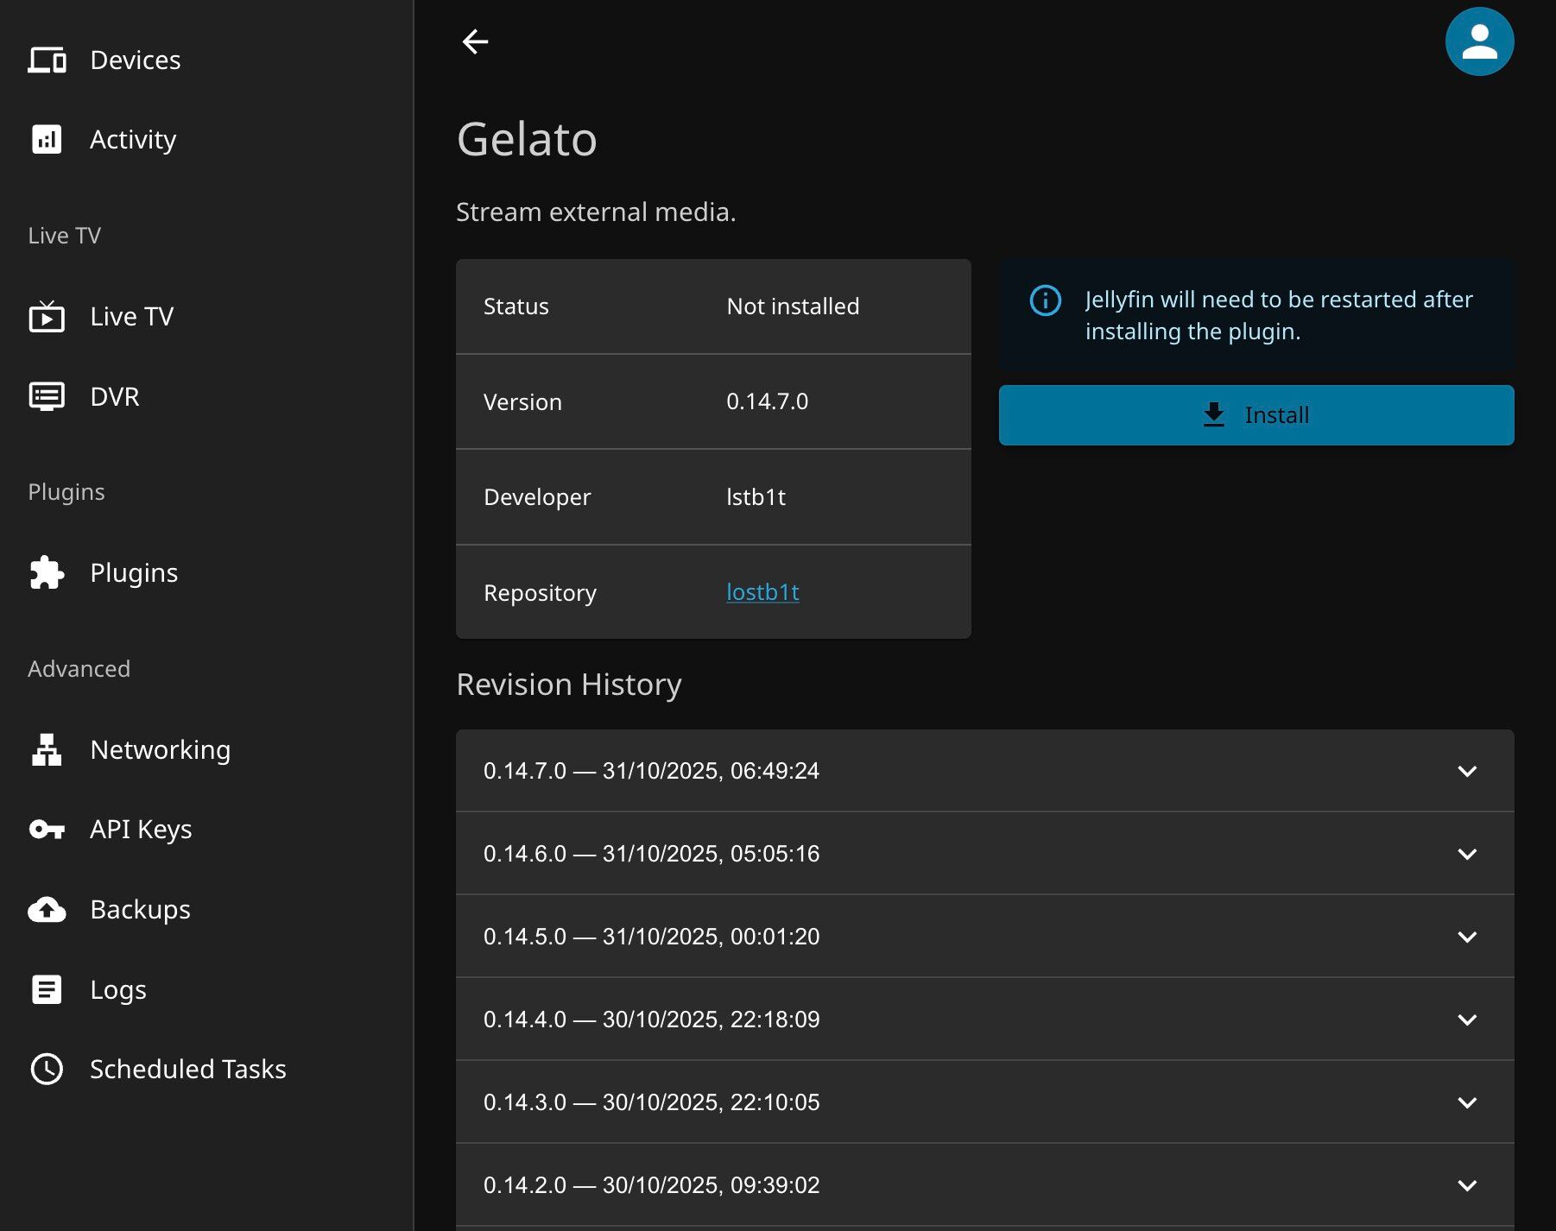Install the Gelato plugin
This screenshot has height=1231, width=1556.
click(1256, 415)
